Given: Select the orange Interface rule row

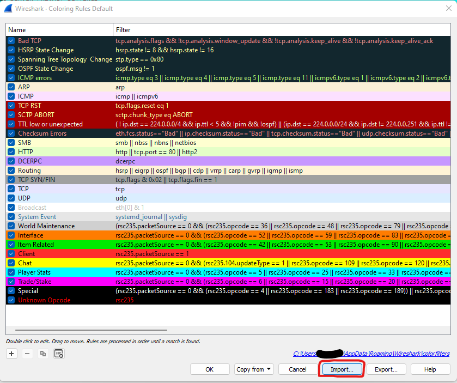Looking at the screenshot, I should (228, 235).
